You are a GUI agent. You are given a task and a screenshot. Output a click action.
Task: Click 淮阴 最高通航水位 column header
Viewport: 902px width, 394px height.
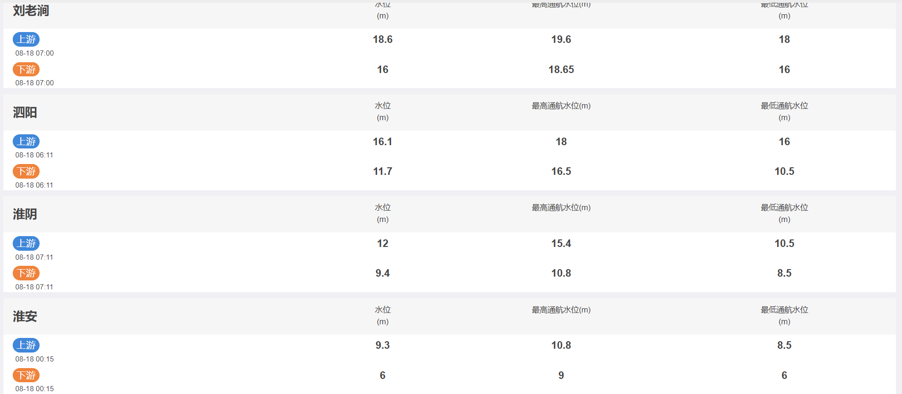(x=561, y=208)
